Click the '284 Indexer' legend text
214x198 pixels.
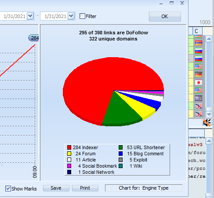pos(85,147)
